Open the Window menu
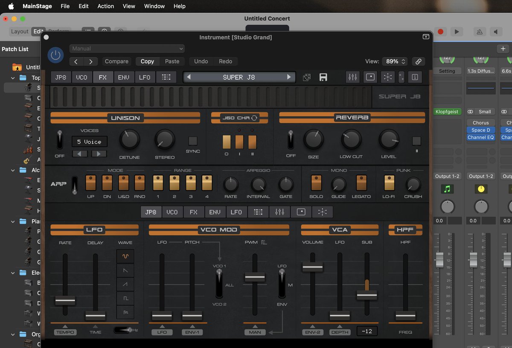 click(x=154, y=6)
